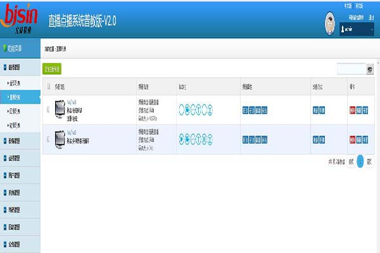Go to the next page in pagination

(369, 162)
